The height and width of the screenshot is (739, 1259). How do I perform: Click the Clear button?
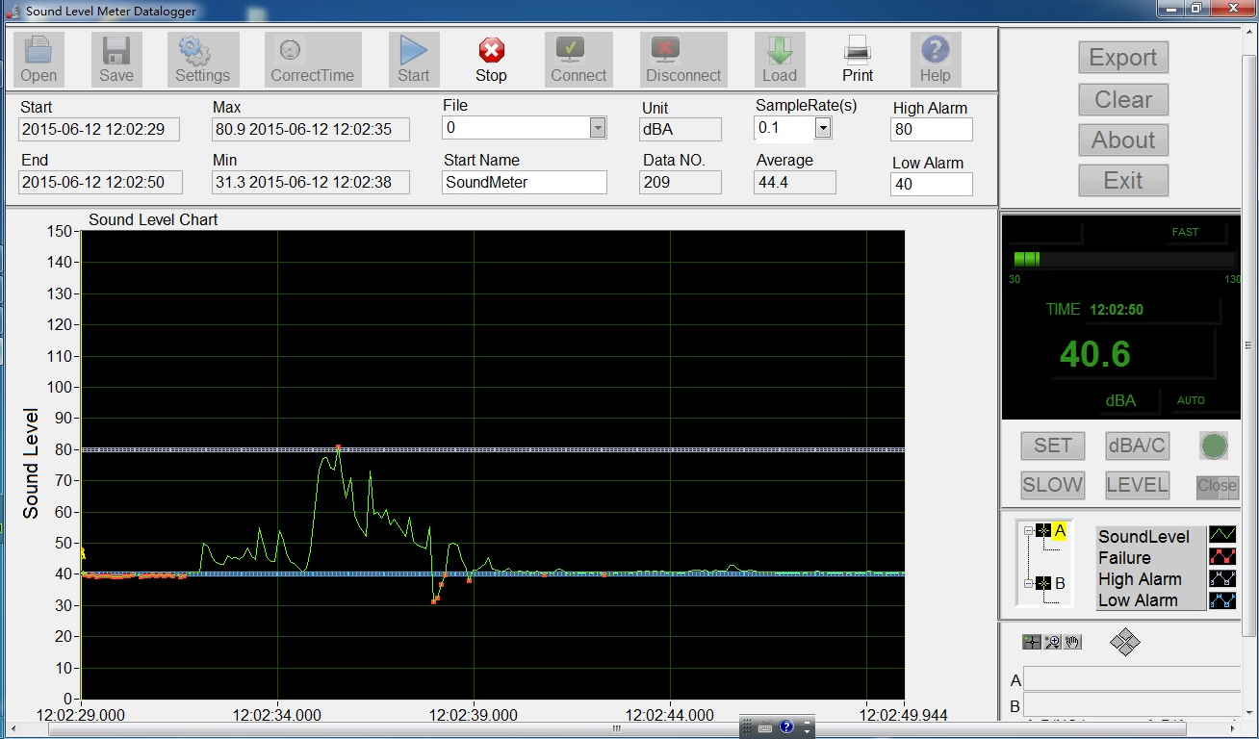(x=1122, y=99)
